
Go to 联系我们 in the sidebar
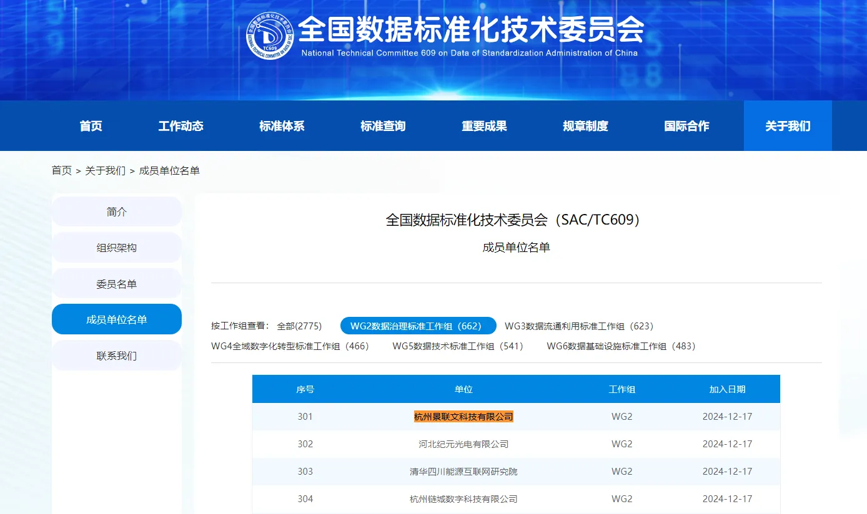(x=117, y=356)
